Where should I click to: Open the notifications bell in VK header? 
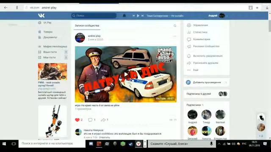pyautogui.click(x=124, y=16)
